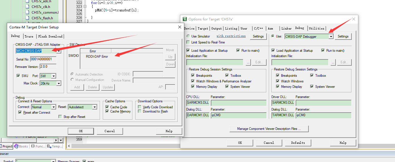Open the Max Clock 20kHz dropdown
The width and height of the screenshot is (395, 162).
(59, 84)
